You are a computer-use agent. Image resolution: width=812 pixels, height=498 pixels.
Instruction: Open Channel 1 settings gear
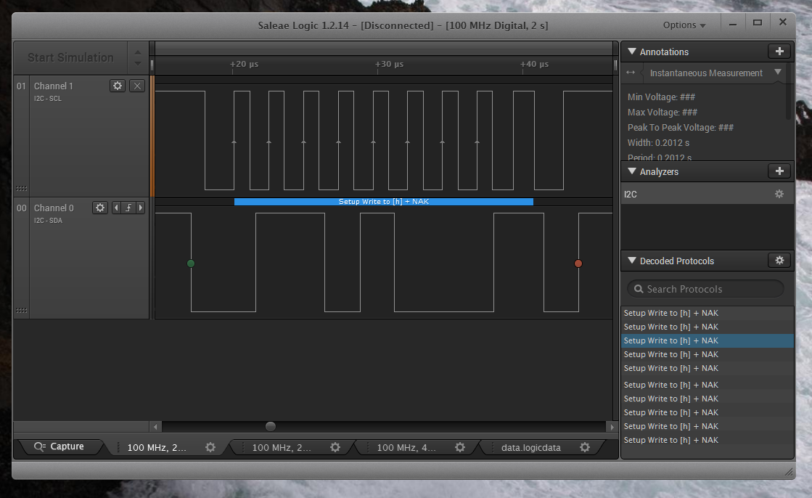[x=118, y=86]
